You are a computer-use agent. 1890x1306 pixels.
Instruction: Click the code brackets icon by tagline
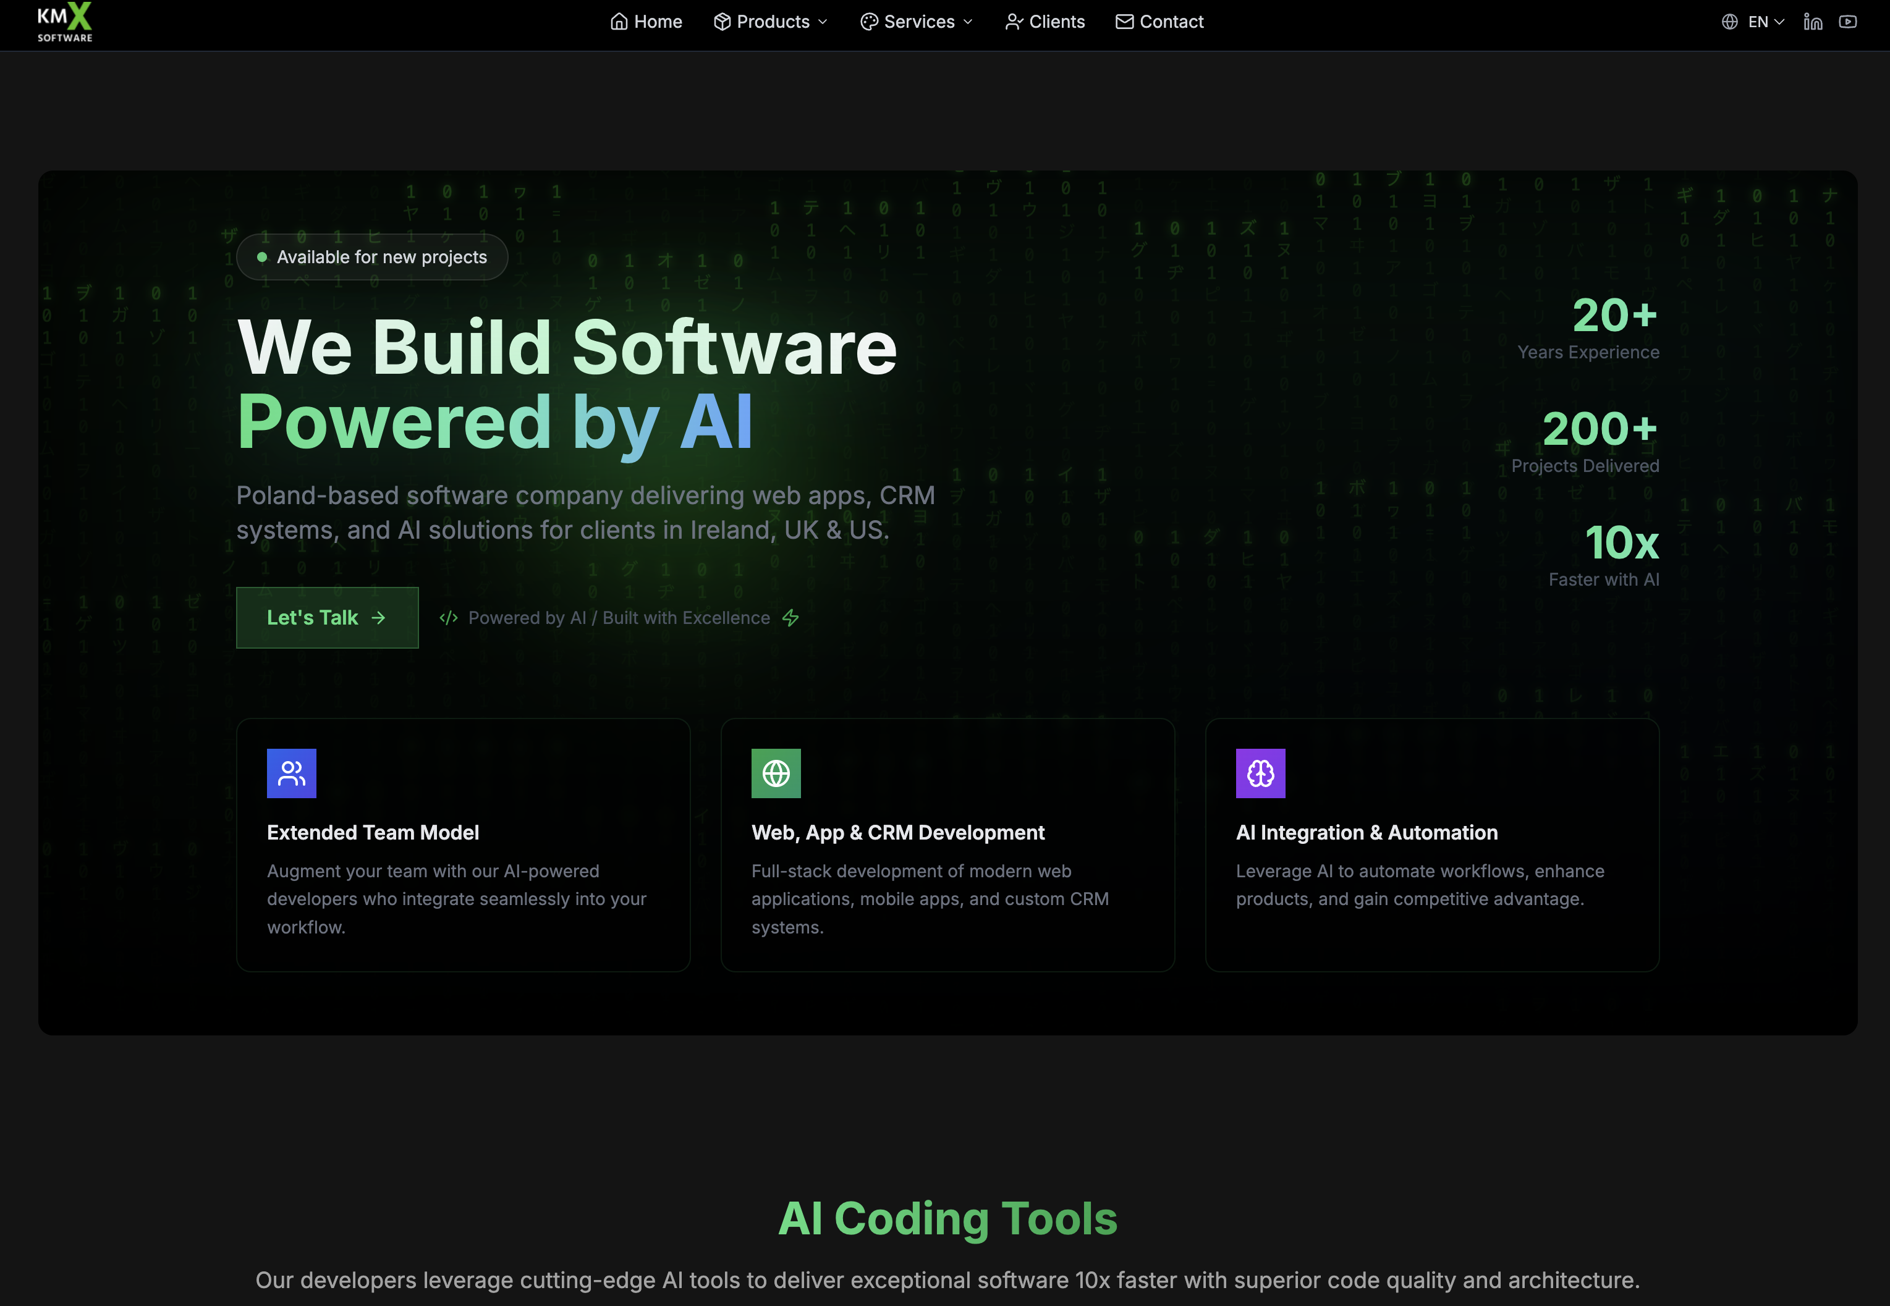(x=449, y=618)
